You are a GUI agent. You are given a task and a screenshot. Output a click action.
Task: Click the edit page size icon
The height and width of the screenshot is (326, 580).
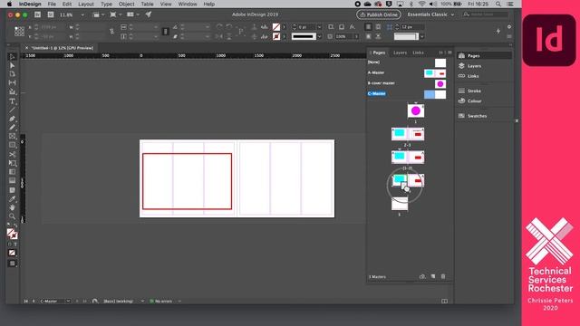[x=422, y=276]
